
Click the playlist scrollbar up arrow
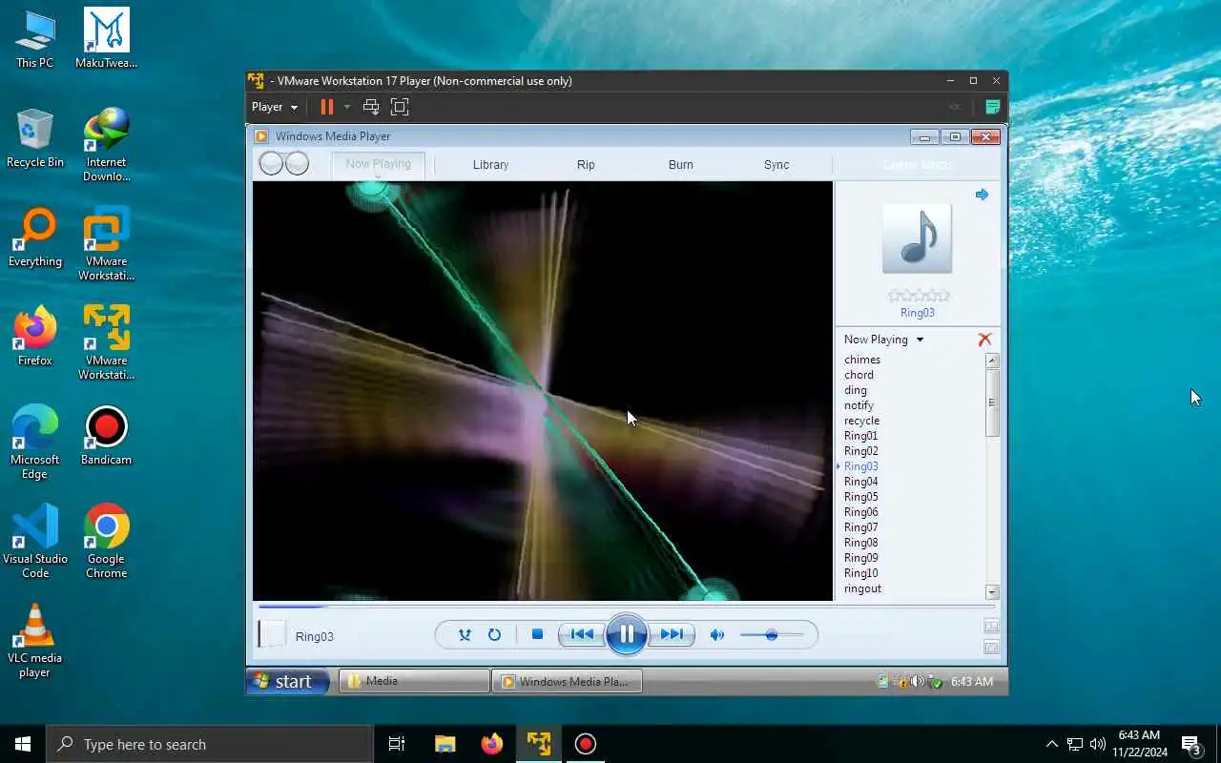point(992,361)
